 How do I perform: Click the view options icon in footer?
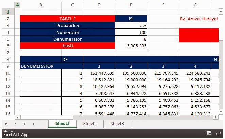(209, 133)
